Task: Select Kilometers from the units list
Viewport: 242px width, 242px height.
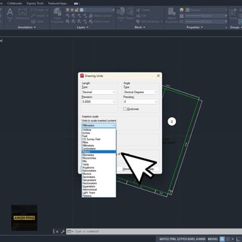Action: pos(99,155)
